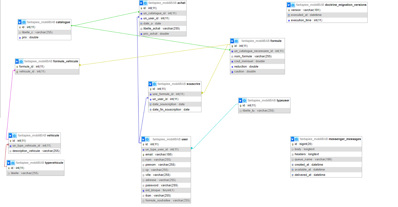
Task: Select un_catalogue_necessaire_id column in formule
Action: pos(257,51)
